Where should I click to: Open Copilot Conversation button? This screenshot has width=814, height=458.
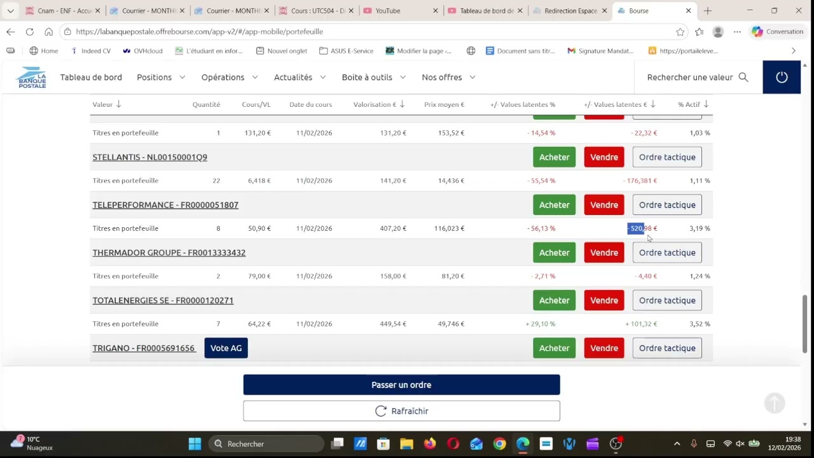[778, 32]
